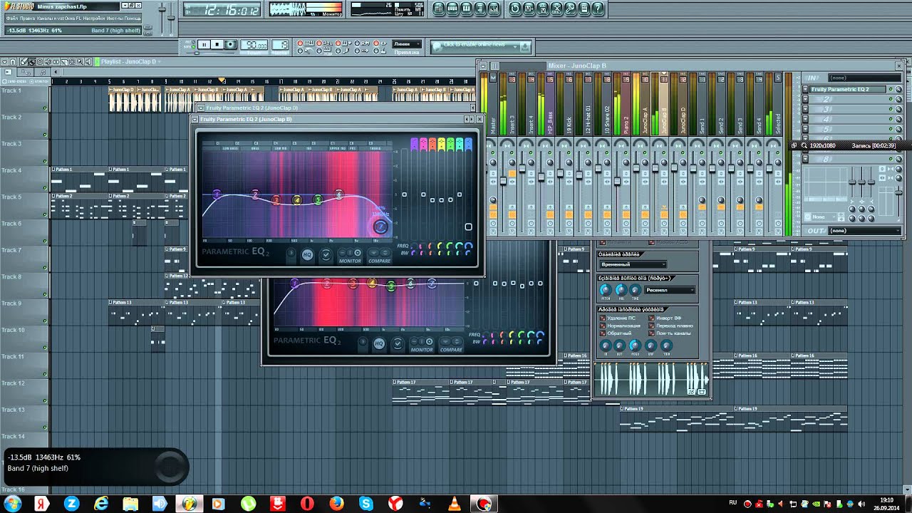Toggle mute LED for playlist Track 4
Screen dimensions: 912x513
point(45,188)
